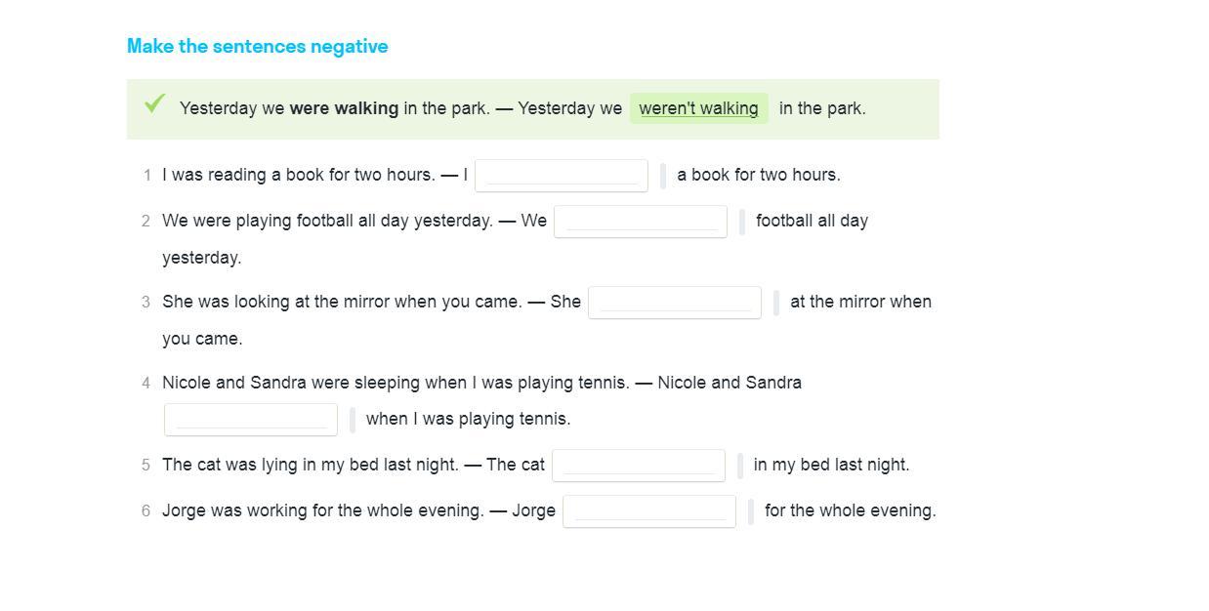
Task: Click the gray marker before "when I was playing tennis"
Action: [353, 420]
